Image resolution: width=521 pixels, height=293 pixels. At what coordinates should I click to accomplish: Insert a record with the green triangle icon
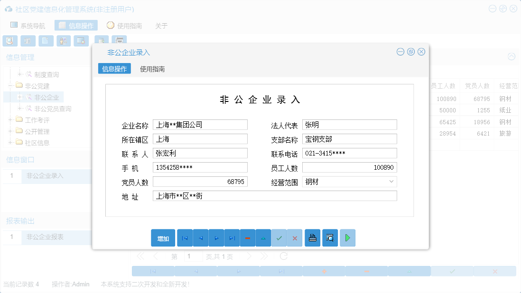pos(263,238)
